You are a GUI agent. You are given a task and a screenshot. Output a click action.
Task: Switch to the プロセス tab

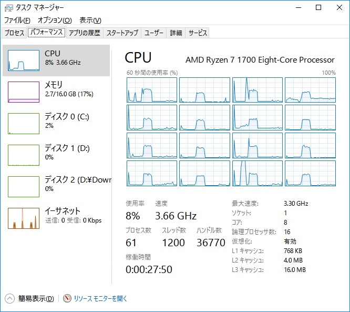pyautogui.click(x=14, y=33)
